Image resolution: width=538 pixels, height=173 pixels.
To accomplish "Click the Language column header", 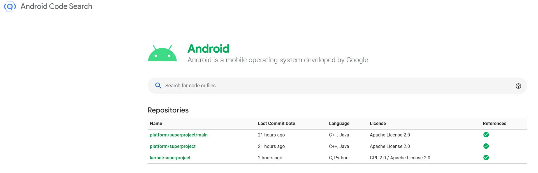I will click(339, 123).
